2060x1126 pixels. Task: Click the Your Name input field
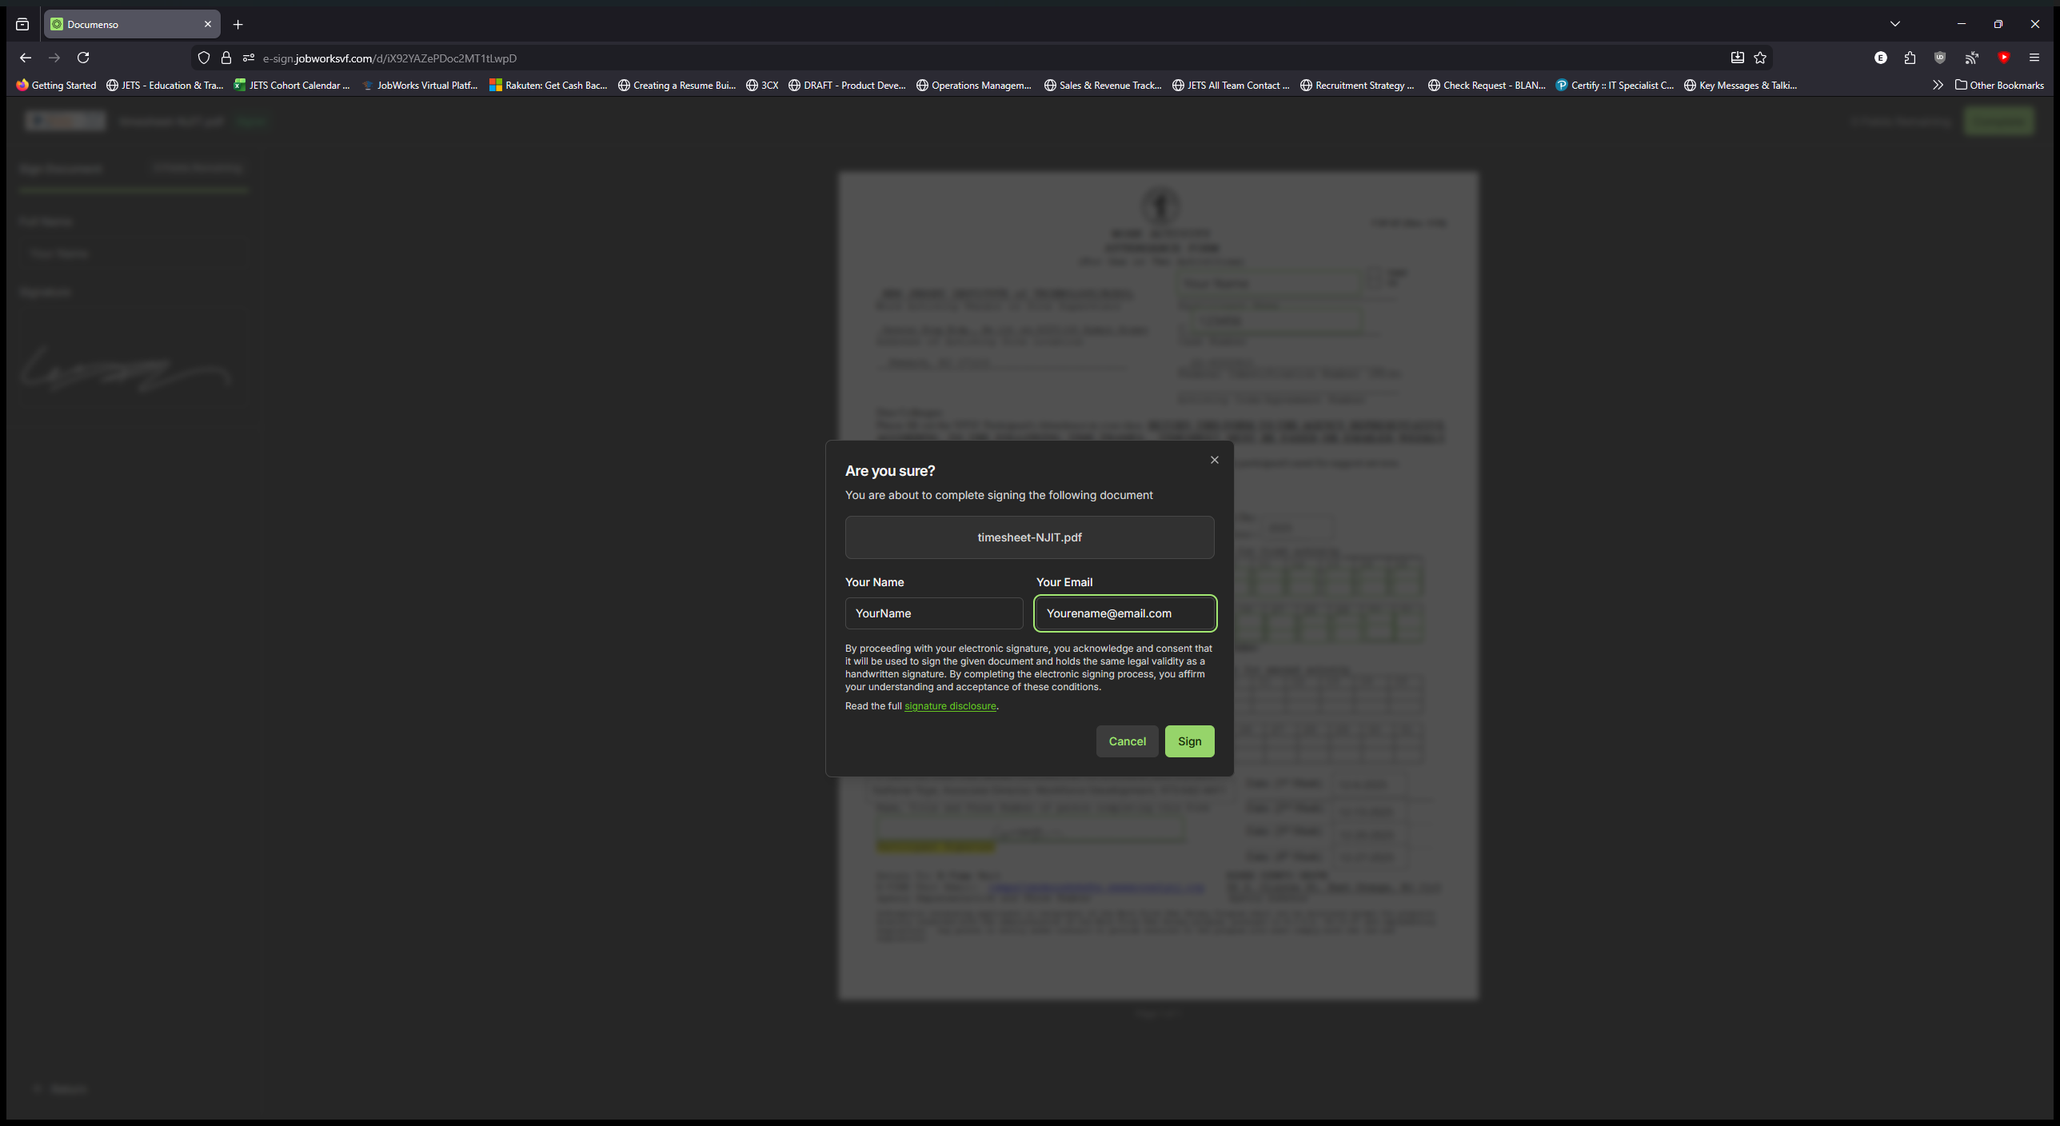click(x=933, y=613)
